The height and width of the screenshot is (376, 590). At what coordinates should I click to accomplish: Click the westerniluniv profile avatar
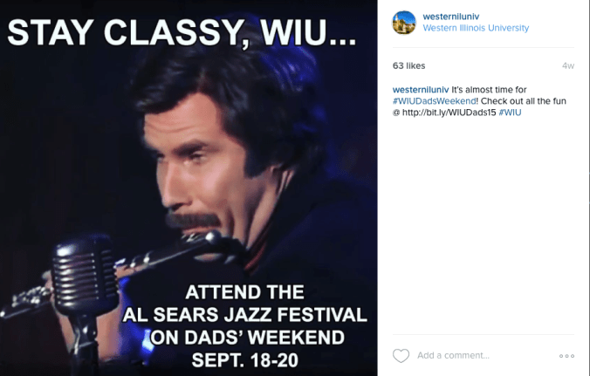coord(403,22)
